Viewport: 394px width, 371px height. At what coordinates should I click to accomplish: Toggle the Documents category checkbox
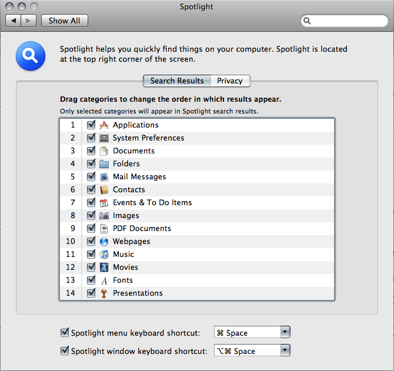tap(91, 151)
